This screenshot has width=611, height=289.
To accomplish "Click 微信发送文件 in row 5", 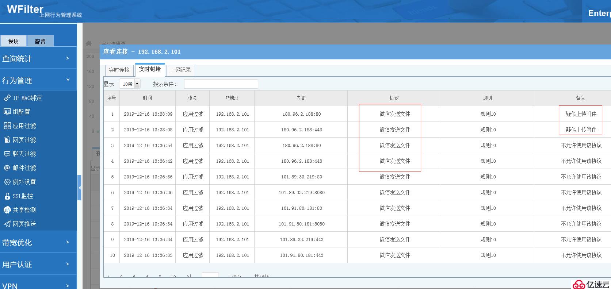I will (x=395, y=177).
